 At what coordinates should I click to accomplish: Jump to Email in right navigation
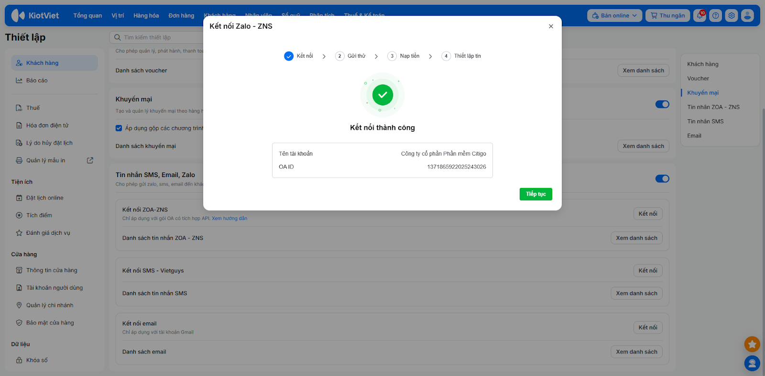pos(694,136)
